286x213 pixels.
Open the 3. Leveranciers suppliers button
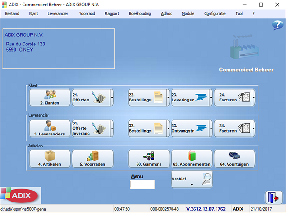pyautogui.click(x=50, y=128)
